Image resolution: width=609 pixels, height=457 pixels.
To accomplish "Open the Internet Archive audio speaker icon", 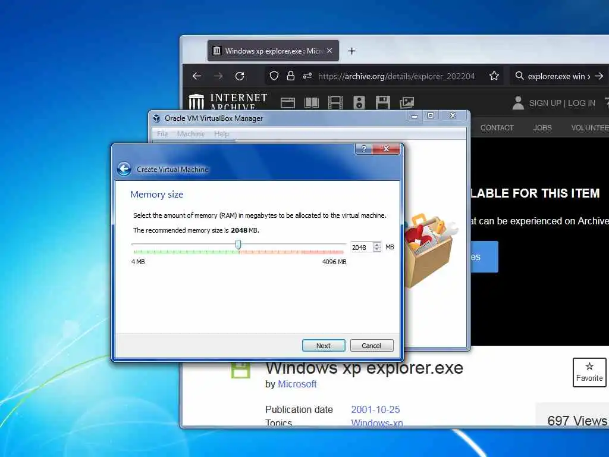I will coord(359,102).
